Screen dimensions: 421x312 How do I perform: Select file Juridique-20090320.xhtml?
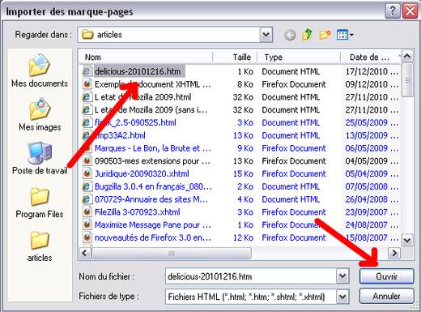142,173
